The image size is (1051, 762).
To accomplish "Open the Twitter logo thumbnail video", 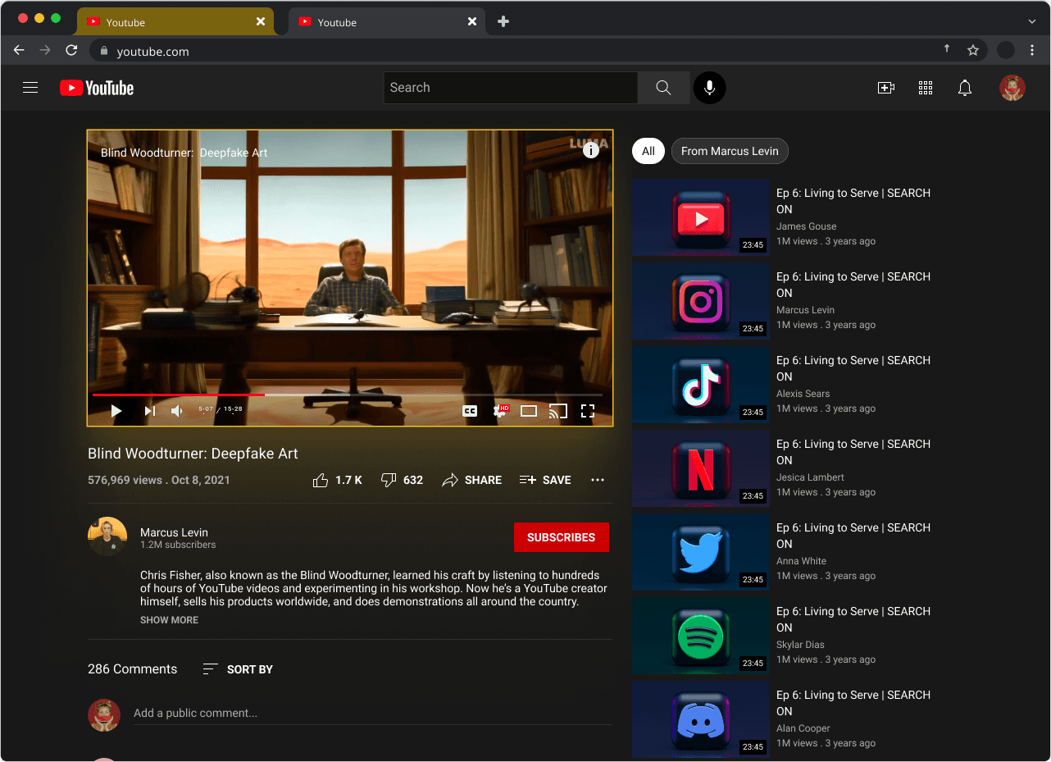I will pyautogui.click(x=701, y=552).
